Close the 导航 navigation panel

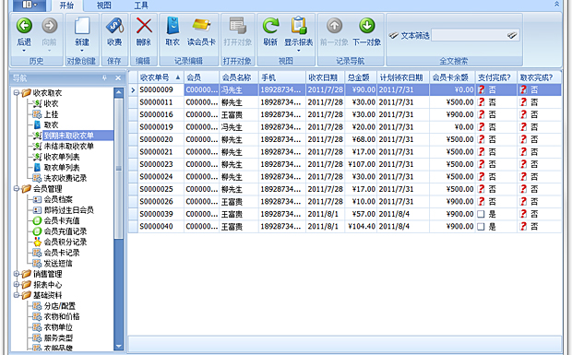[118, 77]
